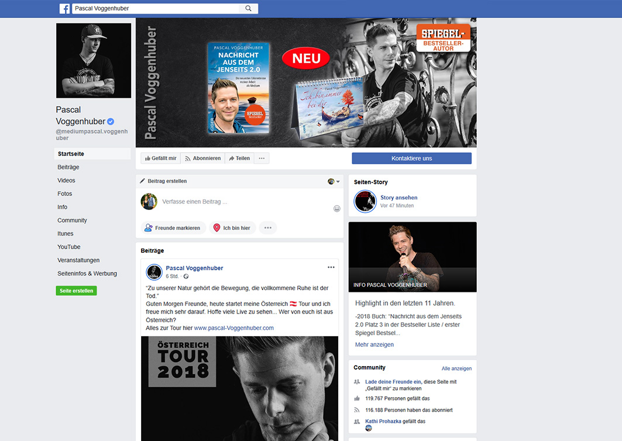
Task: Click the Ich bin hier button
Action: tap(232, 228)
